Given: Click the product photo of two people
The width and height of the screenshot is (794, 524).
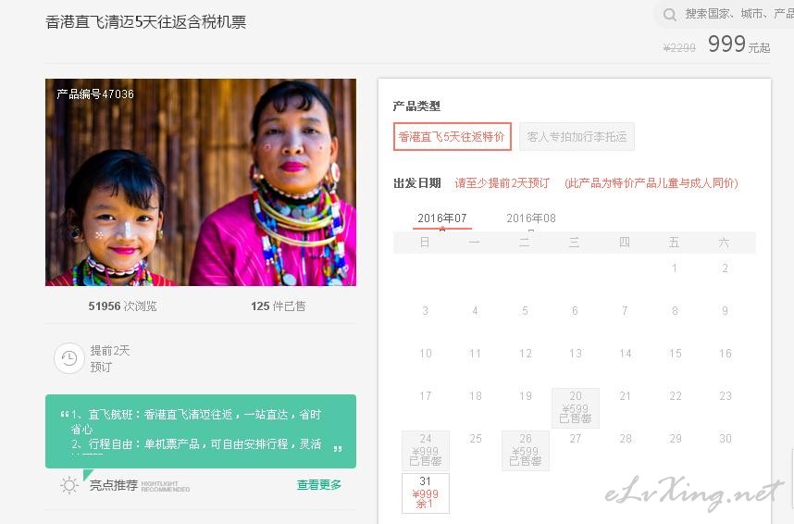Looking at the screenshot, I should tap(201, 182).
